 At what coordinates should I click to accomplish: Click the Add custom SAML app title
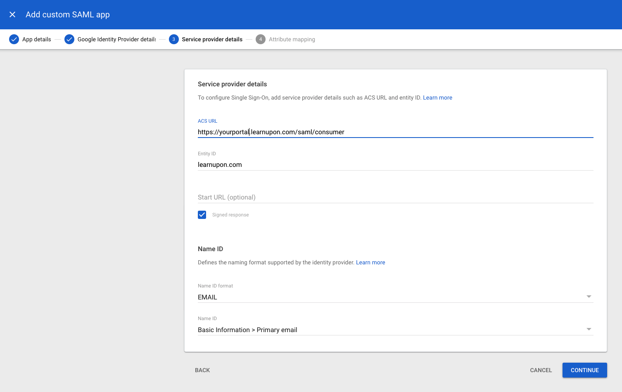(68, 14)
